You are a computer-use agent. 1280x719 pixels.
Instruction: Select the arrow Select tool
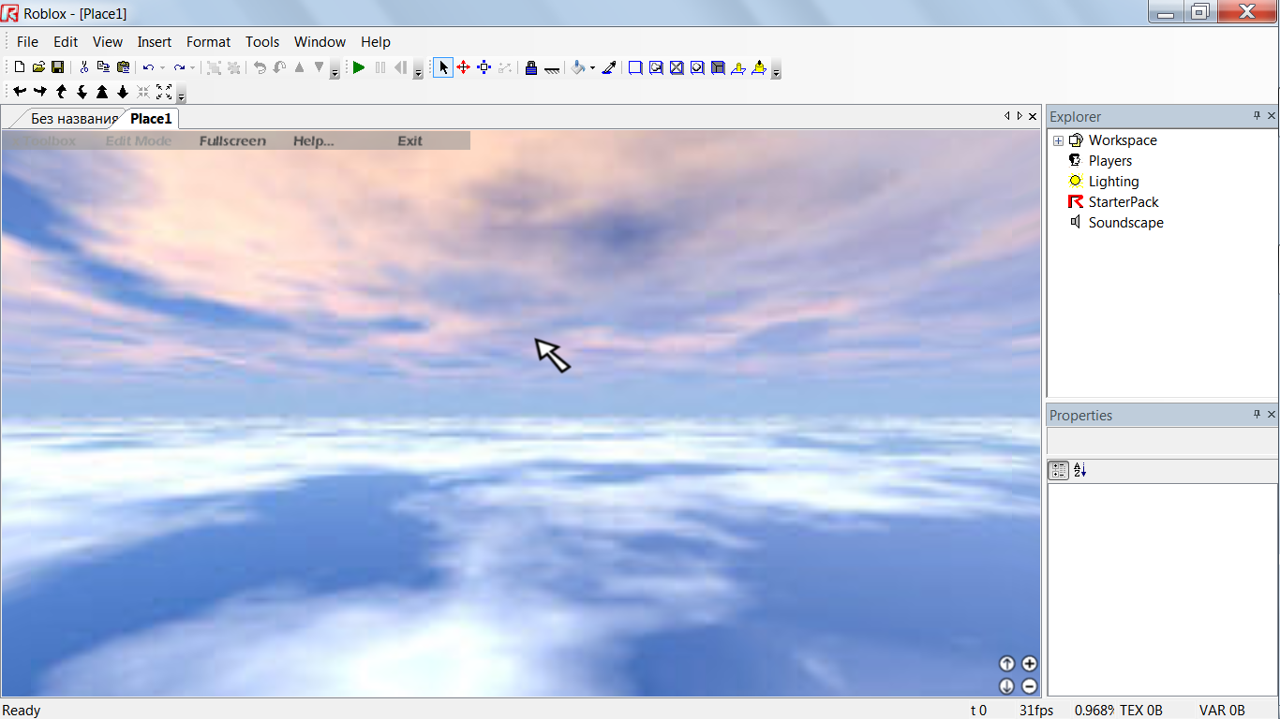click(x=443, y=67)
